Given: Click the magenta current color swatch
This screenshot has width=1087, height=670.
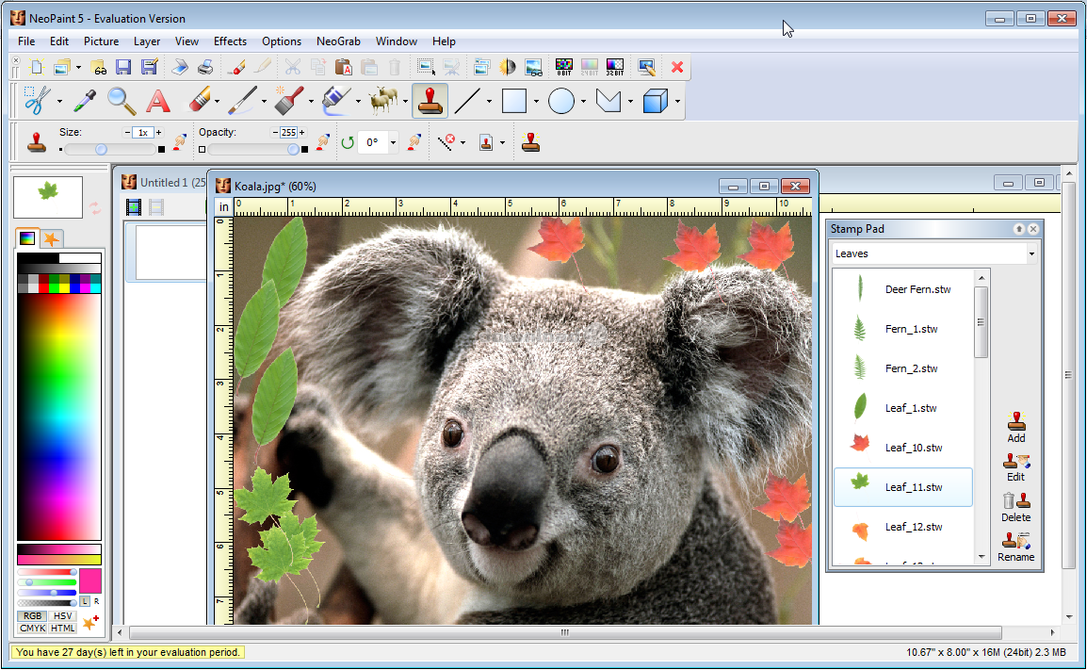Looking at the screenshot, I should [x=90, y=580].
